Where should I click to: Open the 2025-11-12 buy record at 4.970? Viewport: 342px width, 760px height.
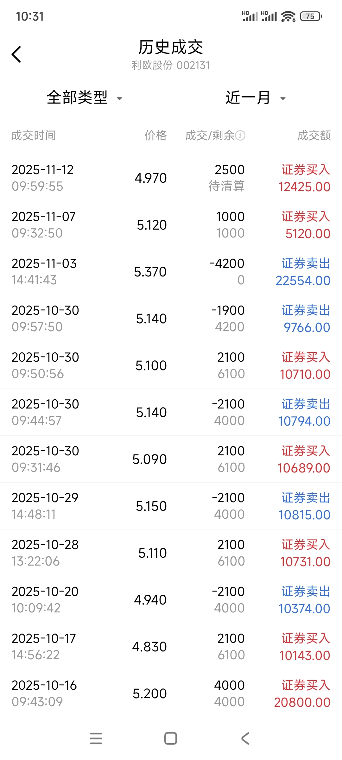click(171, 178)
